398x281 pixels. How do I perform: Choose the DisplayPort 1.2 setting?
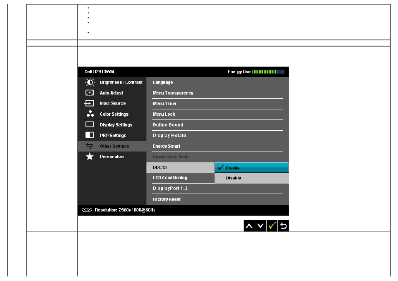[x=218, y=189]
